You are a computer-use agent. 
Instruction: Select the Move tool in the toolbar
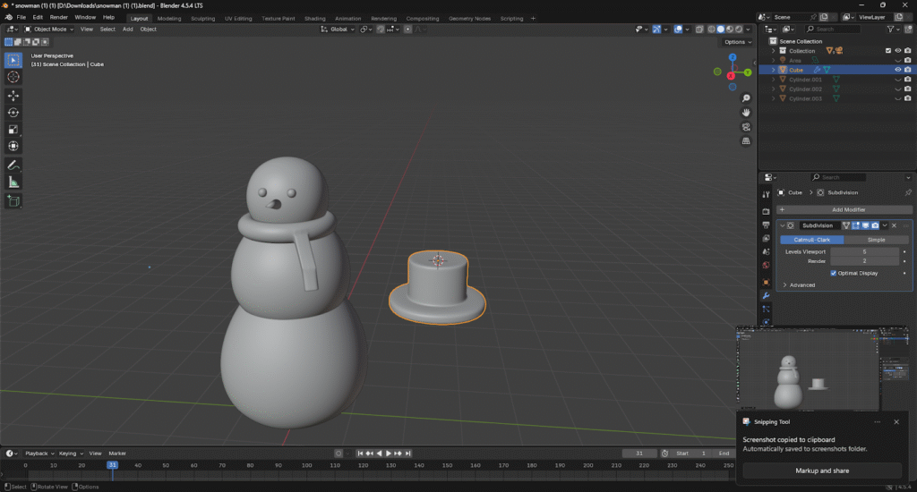coord(13,95)
